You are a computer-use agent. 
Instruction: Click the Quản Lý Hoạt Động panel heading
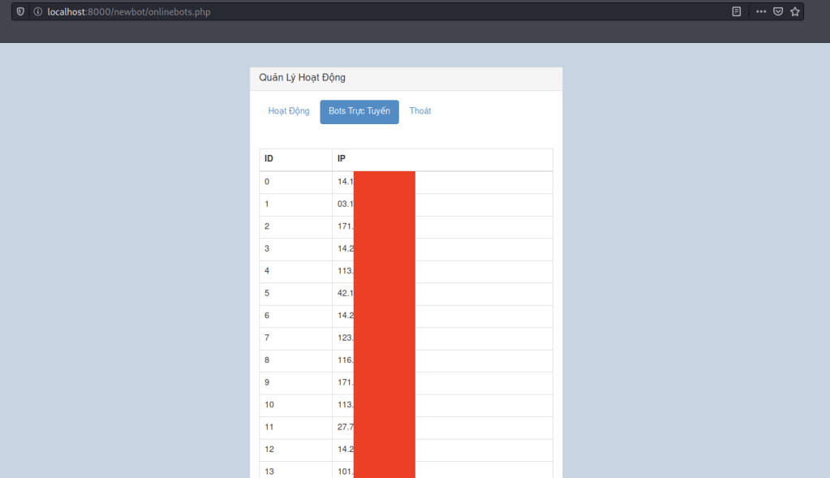tap(302, 78)
